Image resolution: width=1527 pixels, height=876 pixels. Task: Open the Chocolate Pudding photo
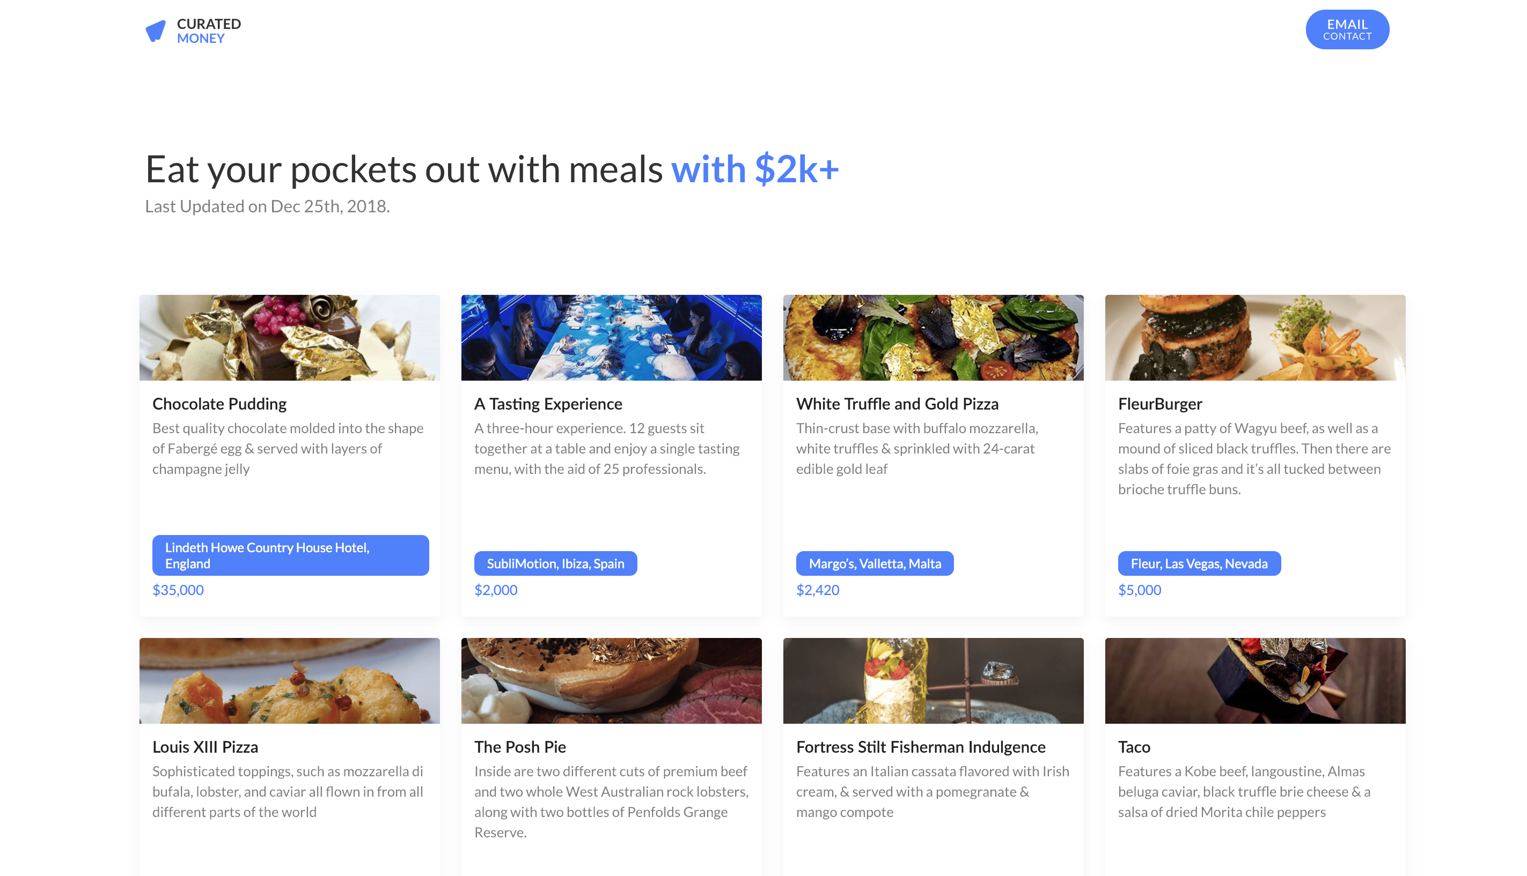coord(289,338)
